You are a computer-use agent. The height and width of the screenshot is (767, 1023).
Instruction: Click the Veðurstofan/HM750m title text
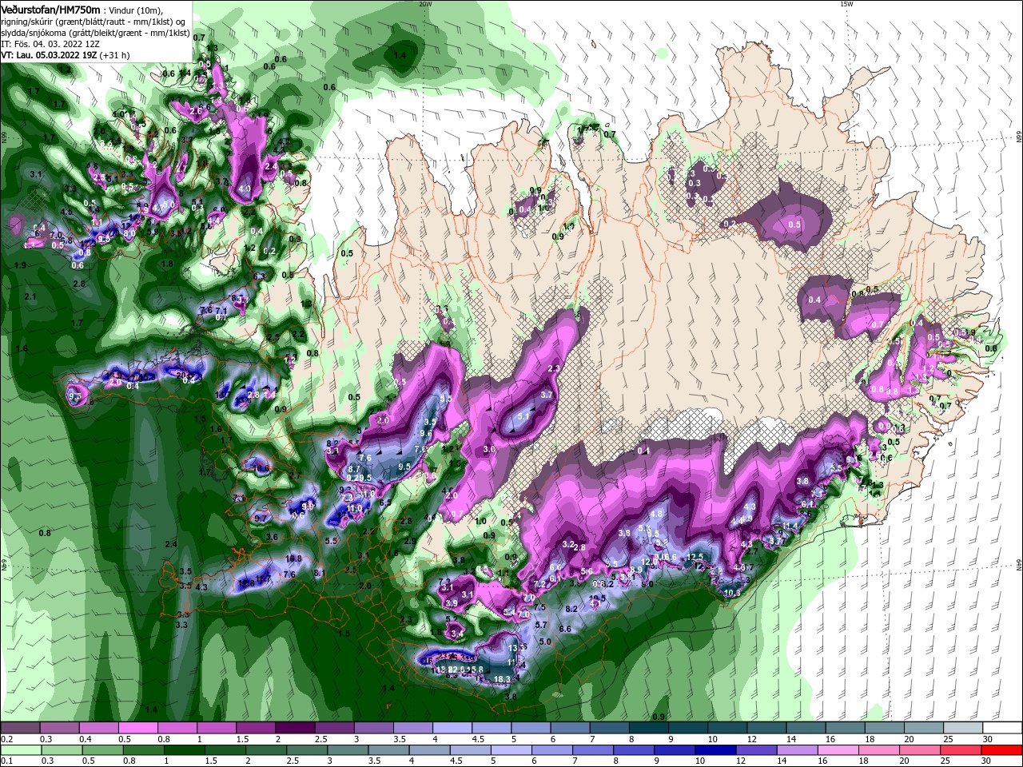[x=50, y=9]
